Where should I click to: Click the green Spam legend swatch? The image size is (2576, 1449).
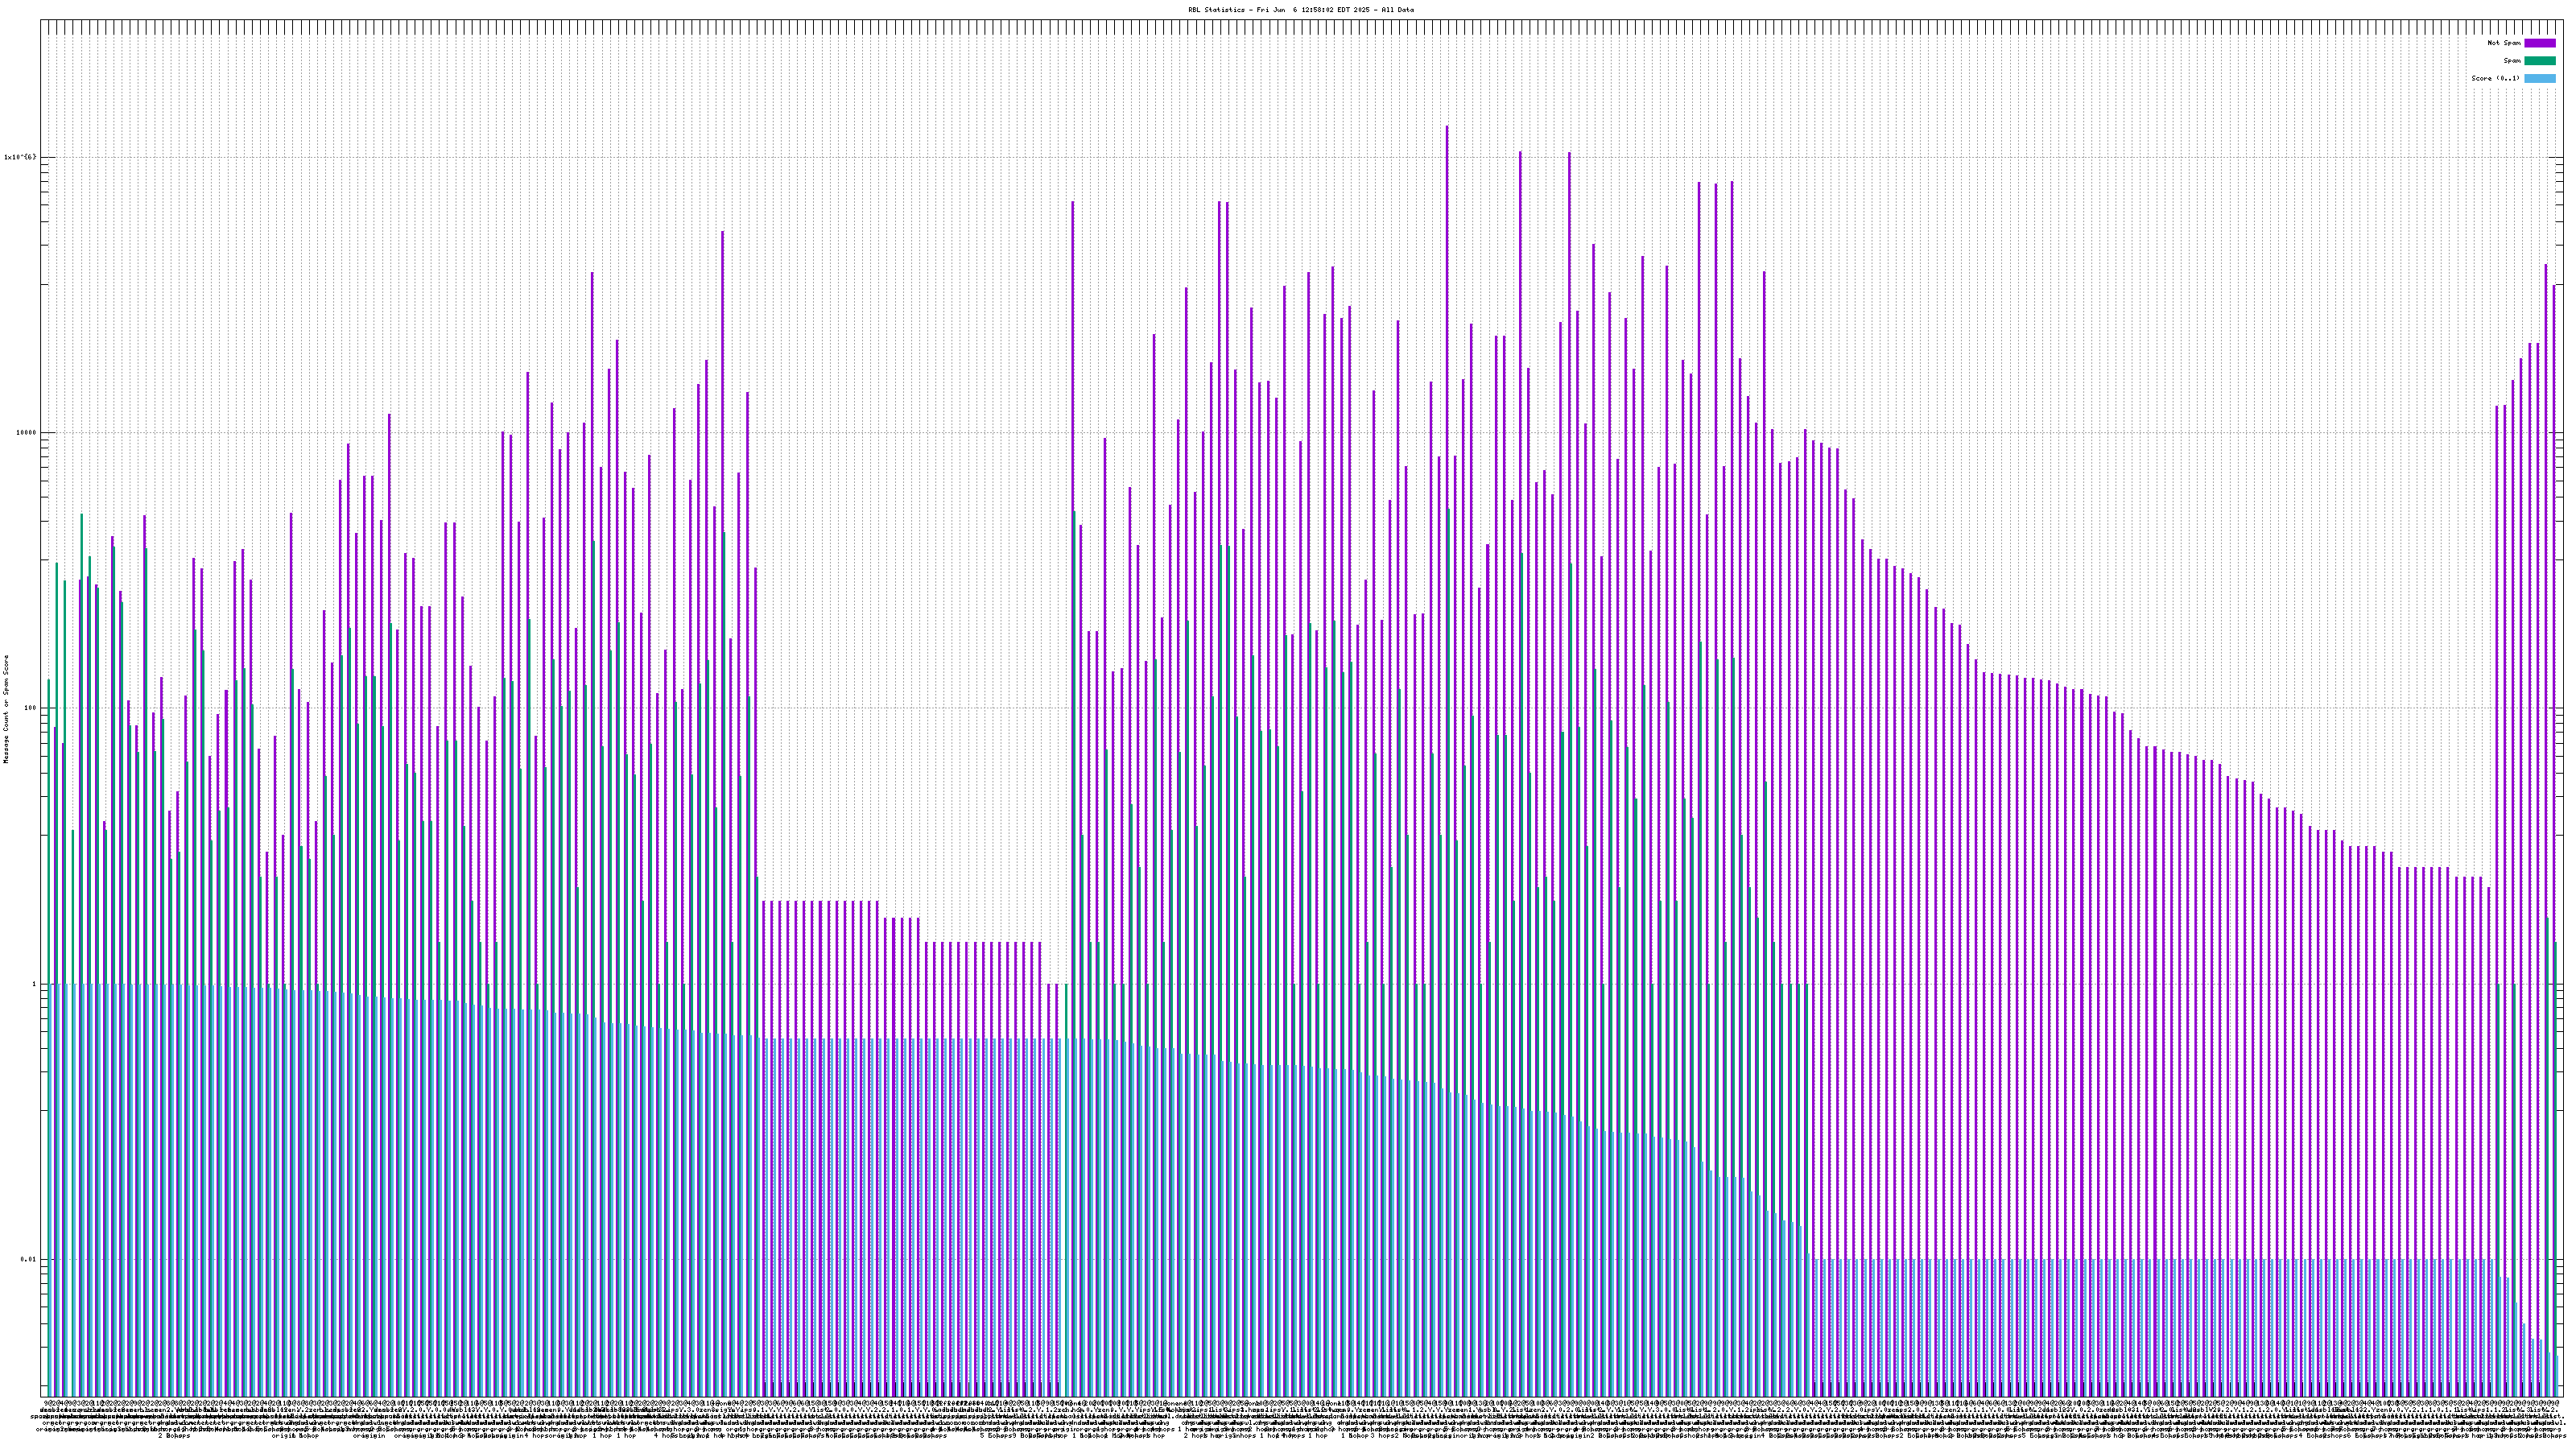point(2539,61)
